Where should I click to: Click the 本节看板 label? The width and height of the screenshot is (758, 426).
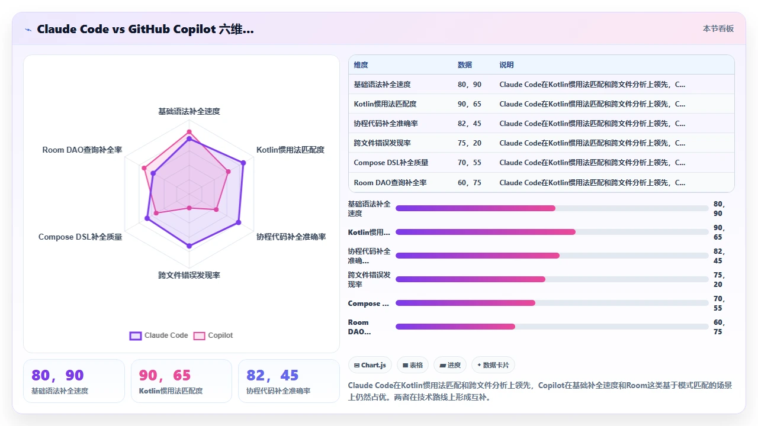coord(718,28)
